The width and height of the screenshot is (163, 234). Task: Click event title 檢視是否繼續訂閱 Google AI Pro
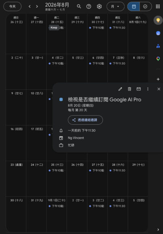[104, 100]
